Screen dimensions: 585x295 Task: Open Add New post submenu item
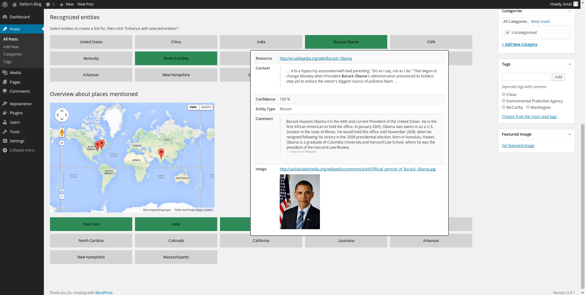(x=11, y=47)
